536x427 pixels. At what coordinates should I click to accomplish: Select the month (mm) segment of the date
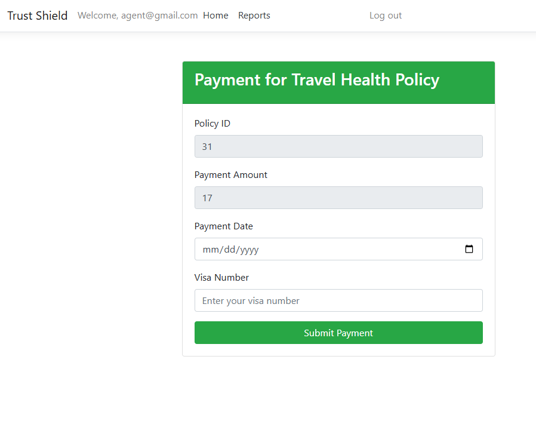[210, 250]
